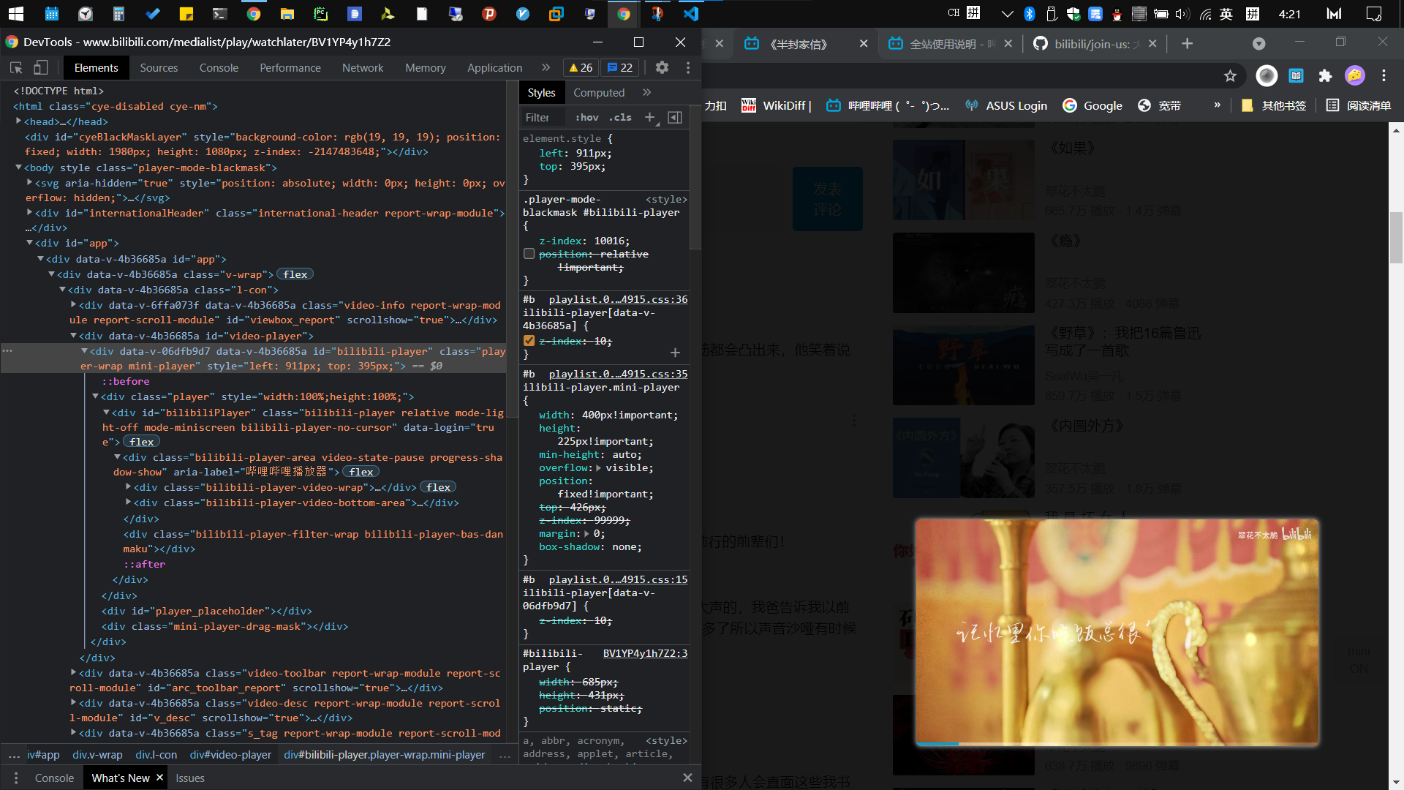Open the device toolbar toggle icon
The width and height of the screenshot is (1404, 790).
[41, 67]
